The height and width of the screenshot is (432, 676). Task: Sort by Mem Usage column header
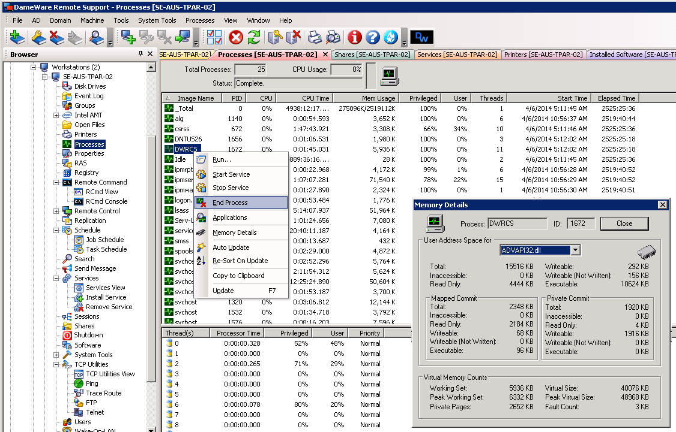point(366,98)
